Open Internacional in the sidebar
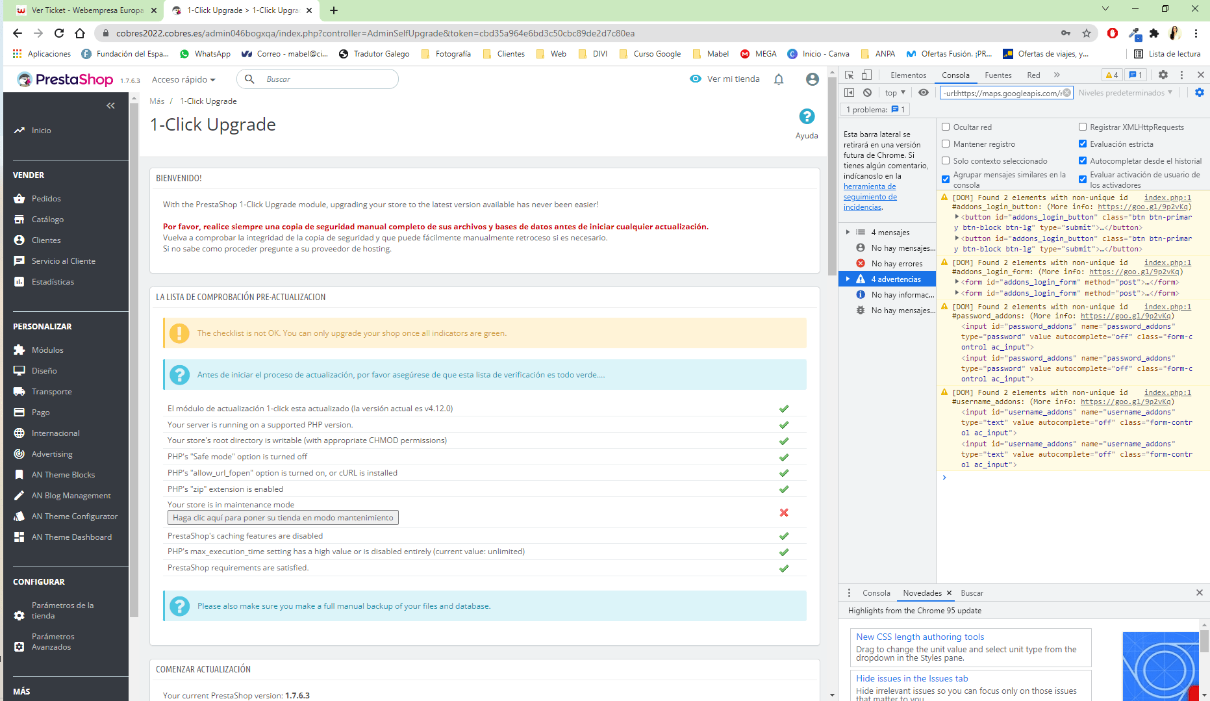The image size is (1210, 701). [x=55, y=433]
